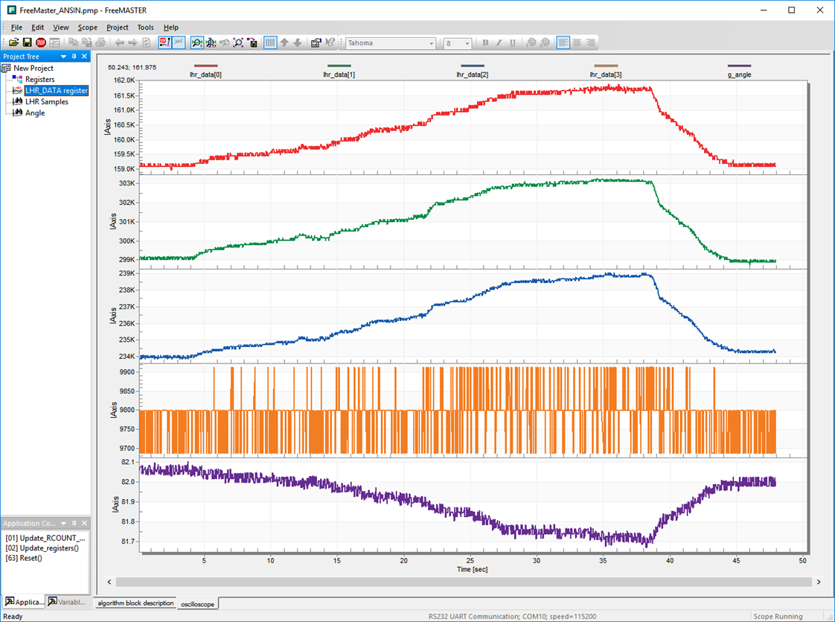Viewport: 835px width, 622px height.
Task: Toggle align left formatting
Action: [x=563, y=42]
